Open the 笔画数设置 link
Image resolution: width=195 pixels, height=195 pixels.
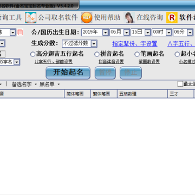click(149, 62)
